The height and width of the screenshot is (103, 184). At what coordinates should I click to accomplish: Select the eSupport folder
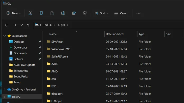tap(57, 94)
